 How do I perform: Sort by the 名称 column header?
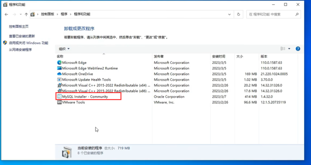pyautogui.click(x=60, y=56)
